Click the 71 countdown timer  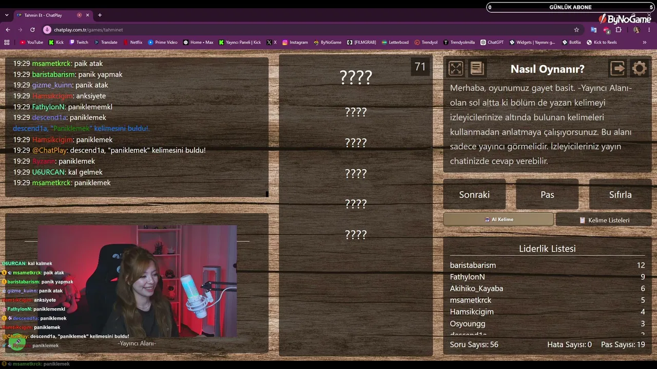pos(420,67)
